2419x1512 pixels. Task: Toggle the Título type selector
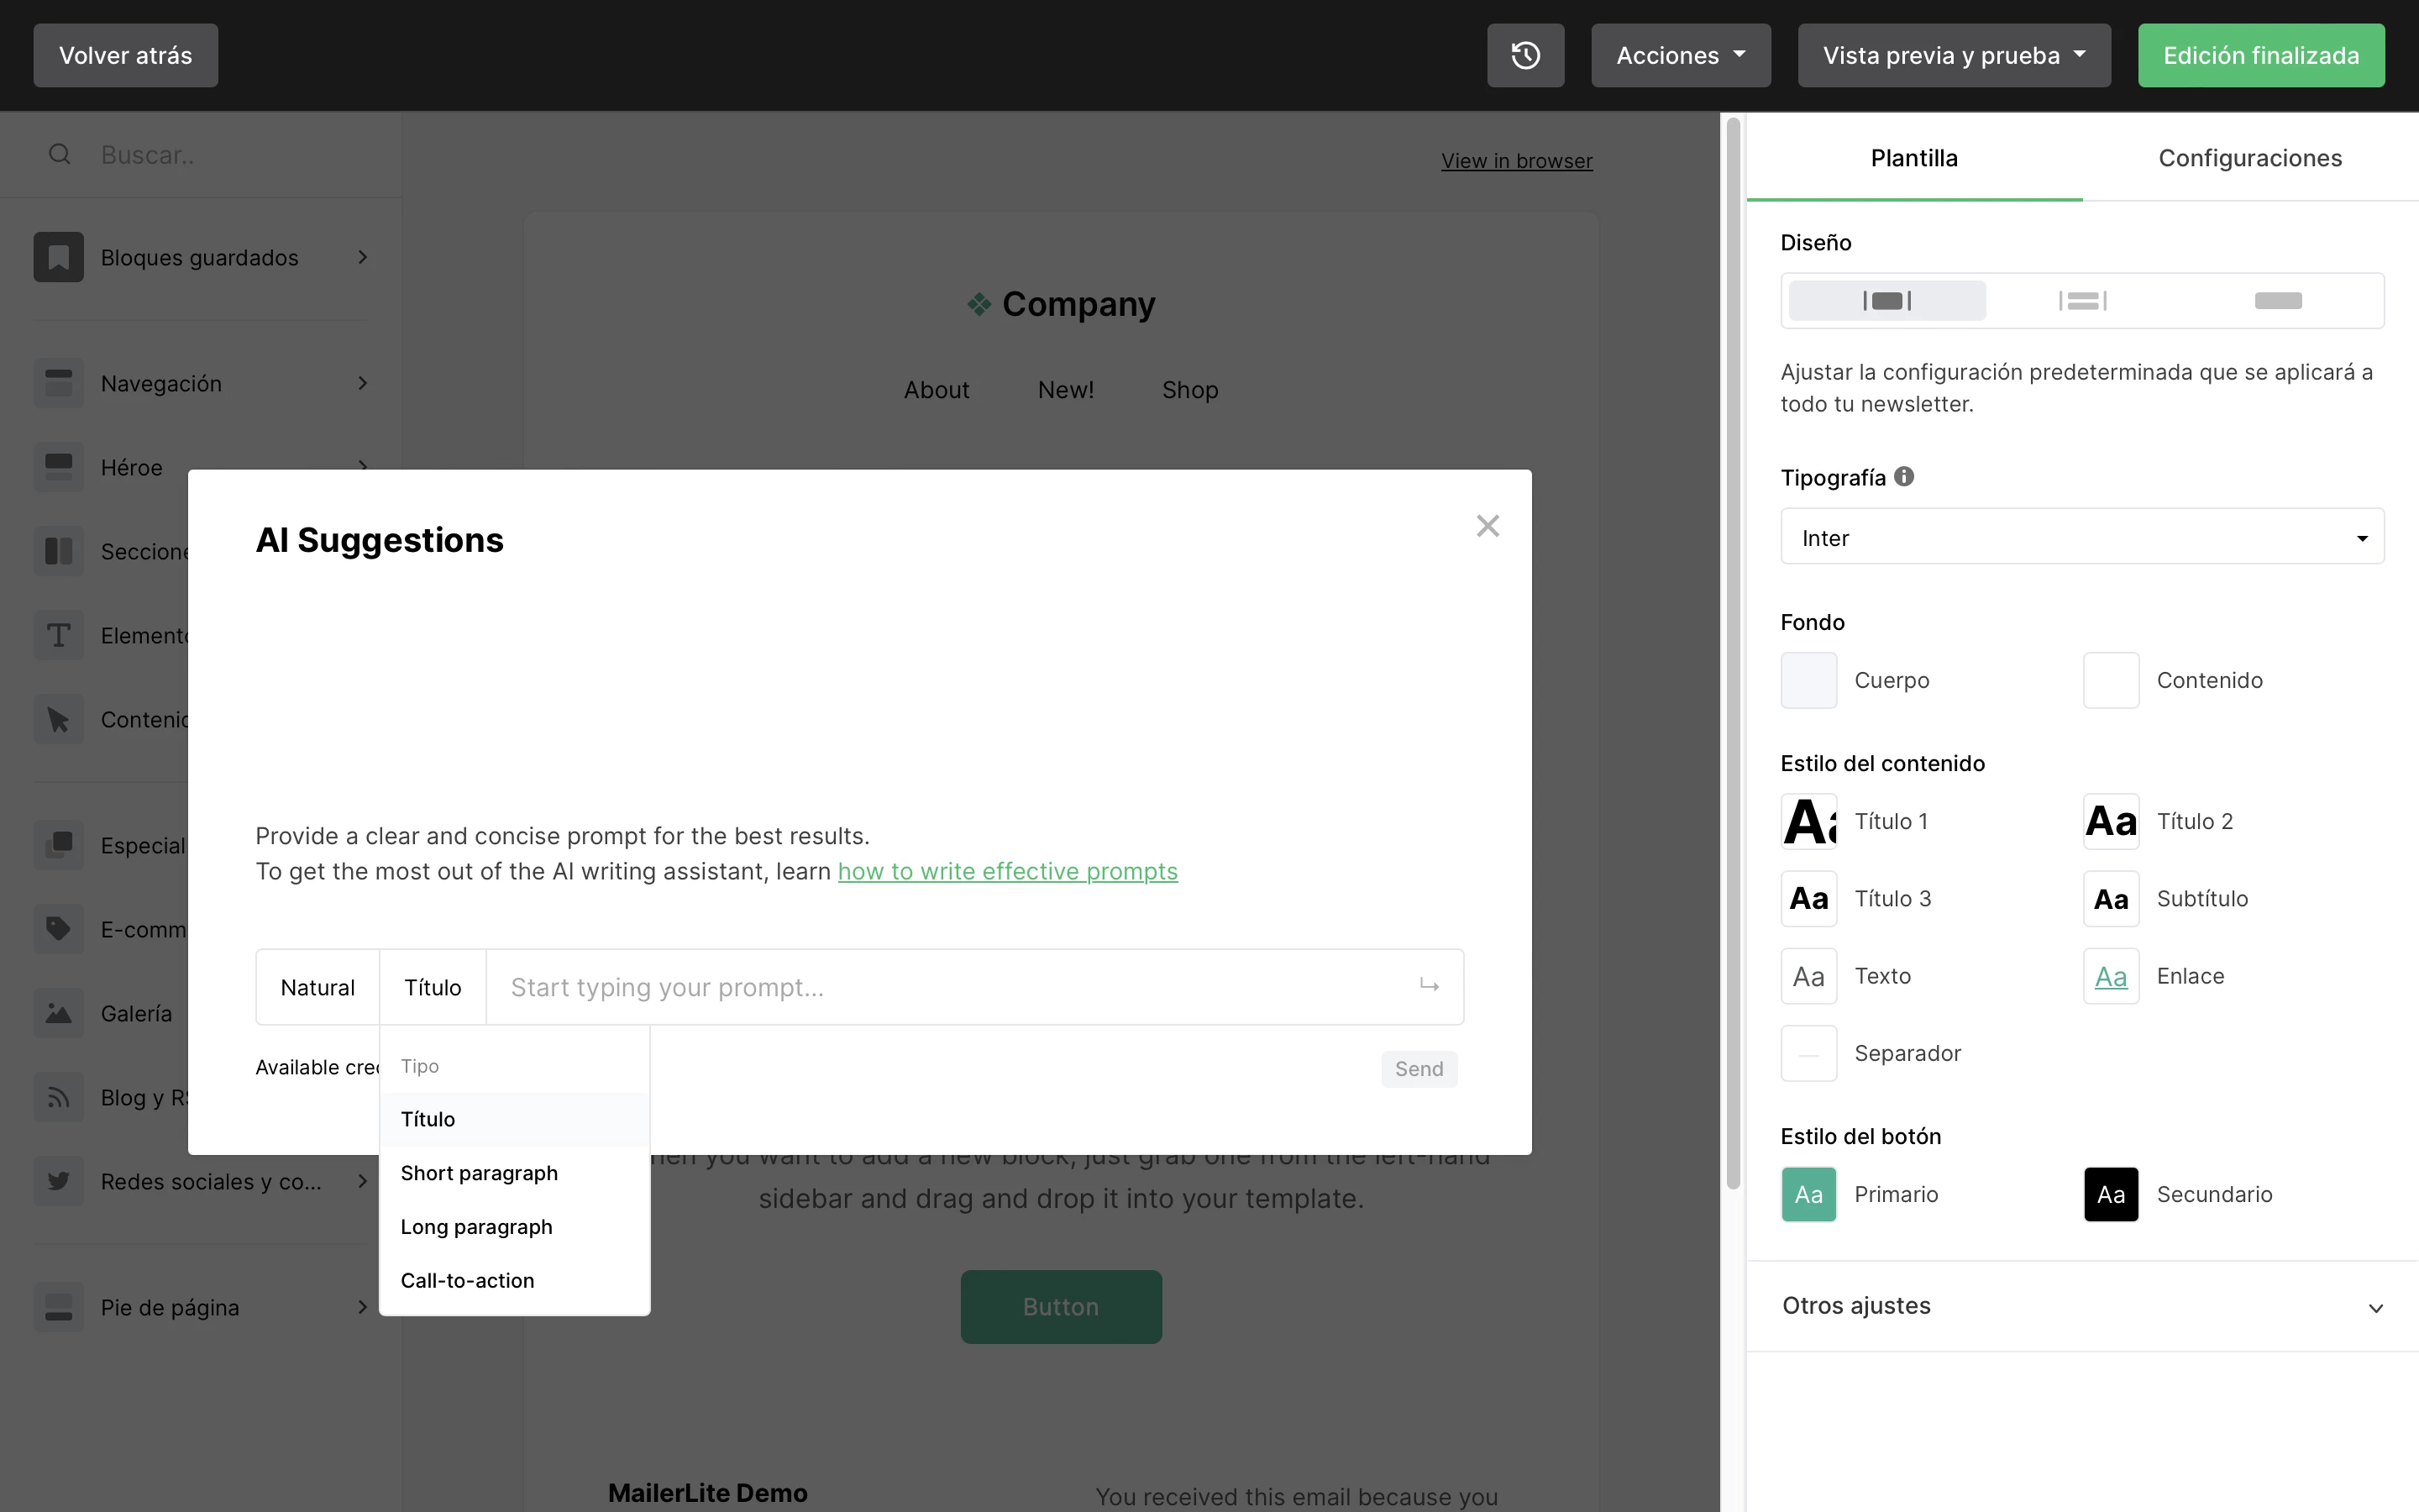pos(433,987)
